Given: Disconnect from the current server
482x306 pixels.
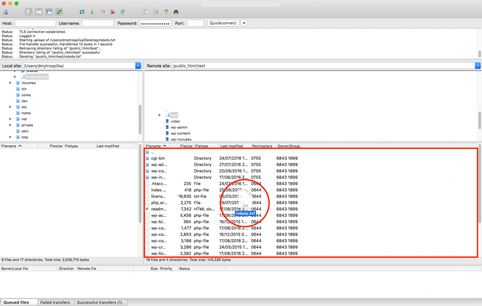Looking at the screenshot, I should tap(112, 12).
